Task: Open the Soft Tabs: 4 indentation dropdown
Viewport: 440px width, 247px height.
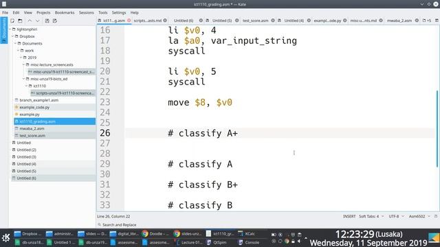Action: pos(371,216)
